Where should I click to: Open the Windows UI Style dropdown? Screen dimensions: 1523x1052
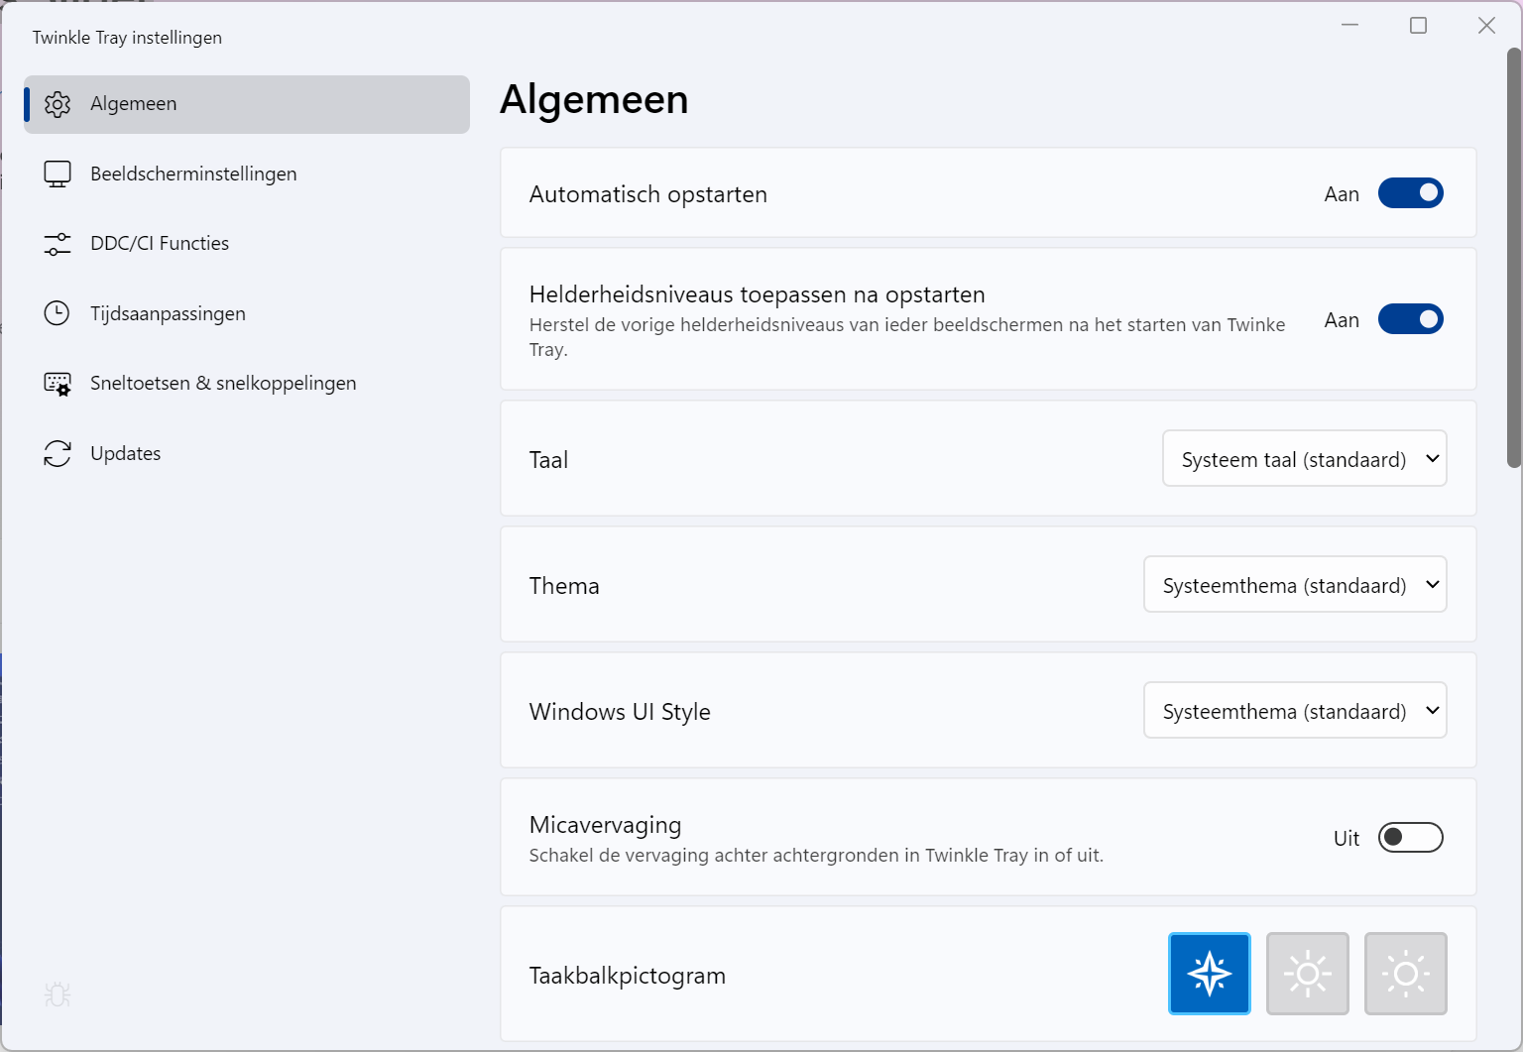coord(1295,710)
